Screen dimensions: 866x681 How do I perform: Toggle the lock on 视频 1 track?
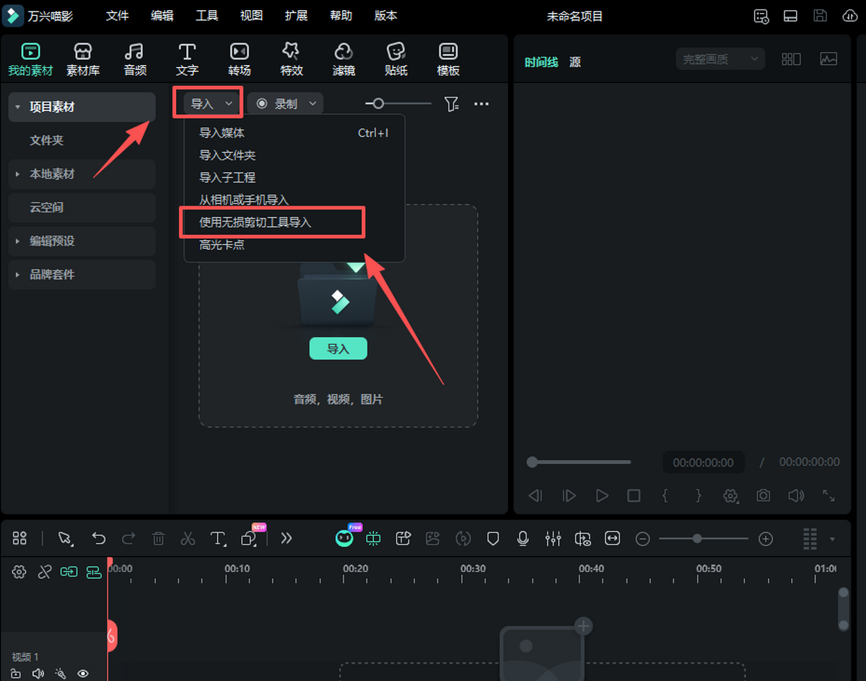point(16,674)
